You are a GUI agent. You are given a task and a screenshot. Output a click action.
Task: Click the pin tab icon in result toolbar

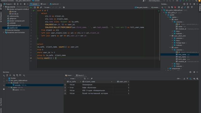91,78
